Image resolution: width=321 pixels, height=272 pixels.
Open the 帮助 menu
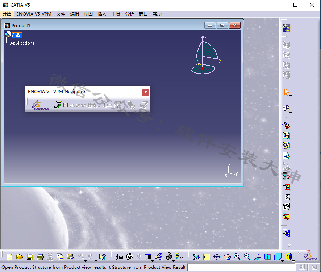(x=157, y=14)
